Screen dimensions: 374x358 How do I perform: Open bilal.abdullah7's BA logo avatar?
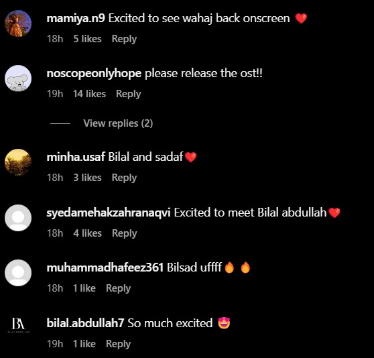tap(18, 324)
